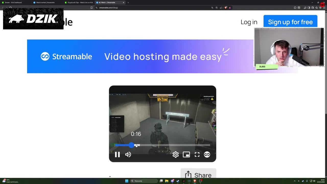Click the Brave browser taskbar icon
The height and width of the screenshot is (184, 327).
(195, 181)
